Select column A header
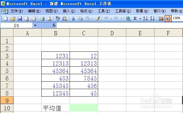 pos(27,33)
